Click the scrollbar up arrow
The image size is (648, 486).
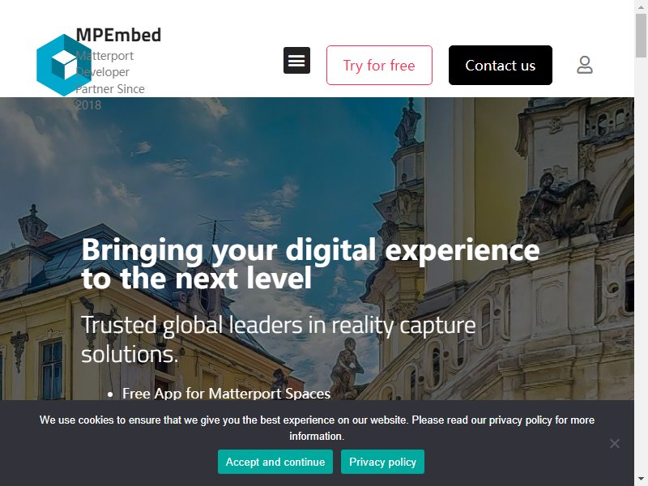coord(642,6)
